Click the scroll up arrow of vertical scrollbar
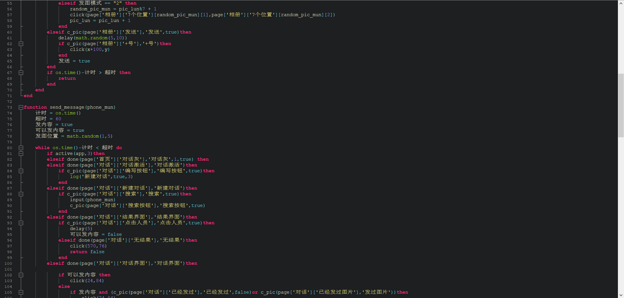 [x=621, y=3]
